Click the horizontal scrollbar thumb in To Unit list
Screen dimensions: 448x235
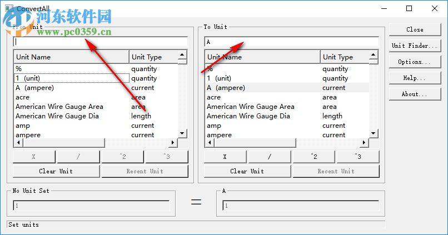(x=255, y=142)
